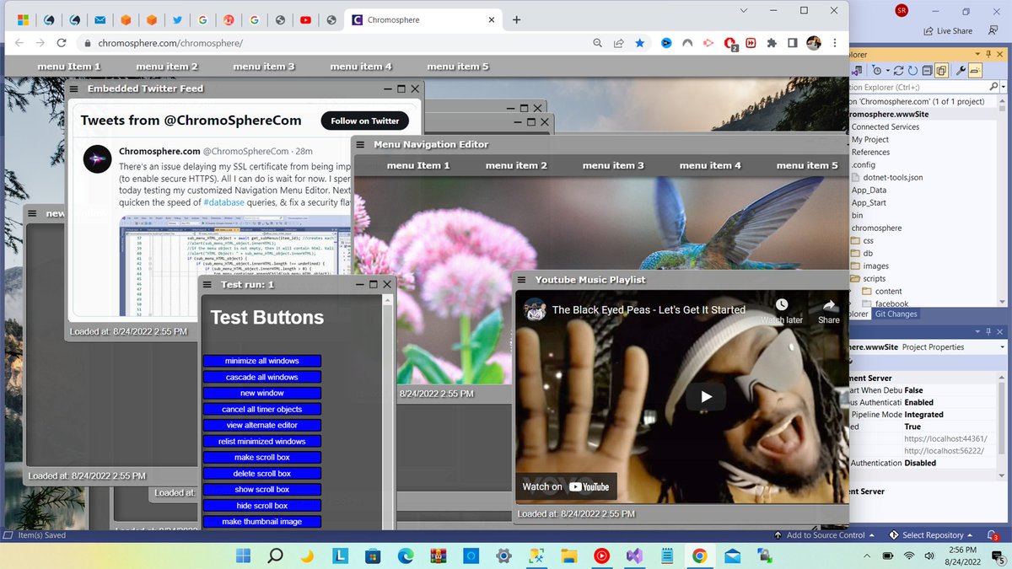
Task: Open hamburger menu of Embedded Twitter Feed window
Action: point(74,89)
